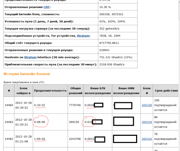
Task: Select the circled duration 0:08:08
Action: [x=40, y=122]
